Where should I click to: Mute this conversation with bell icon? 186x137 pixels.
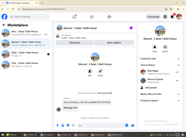[x=155, y=47]
